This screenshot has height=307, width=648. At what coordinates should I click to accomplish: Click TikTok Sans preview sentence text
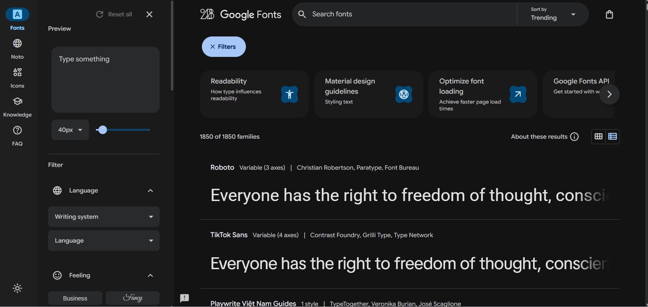pos(409,263)
